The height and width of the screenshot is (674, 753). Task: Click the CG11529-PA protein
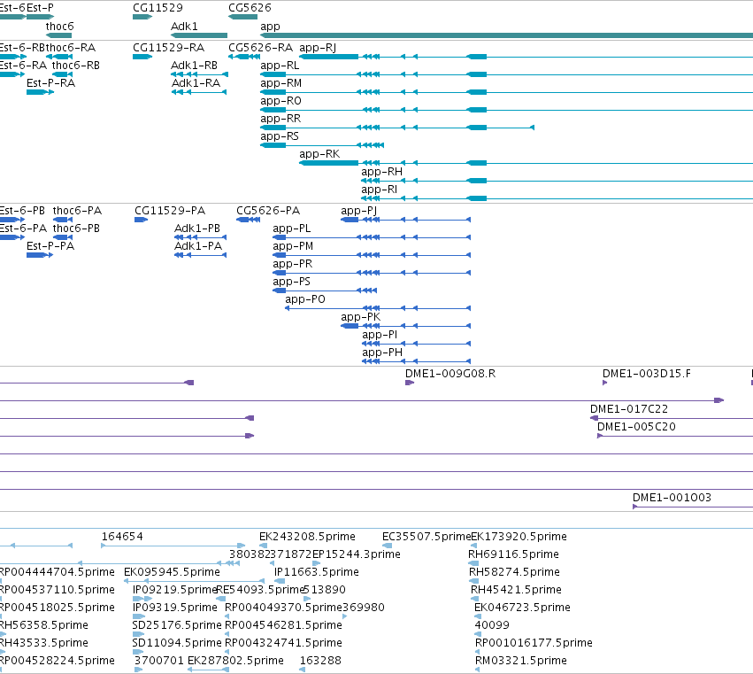click(x=170, y=211)
